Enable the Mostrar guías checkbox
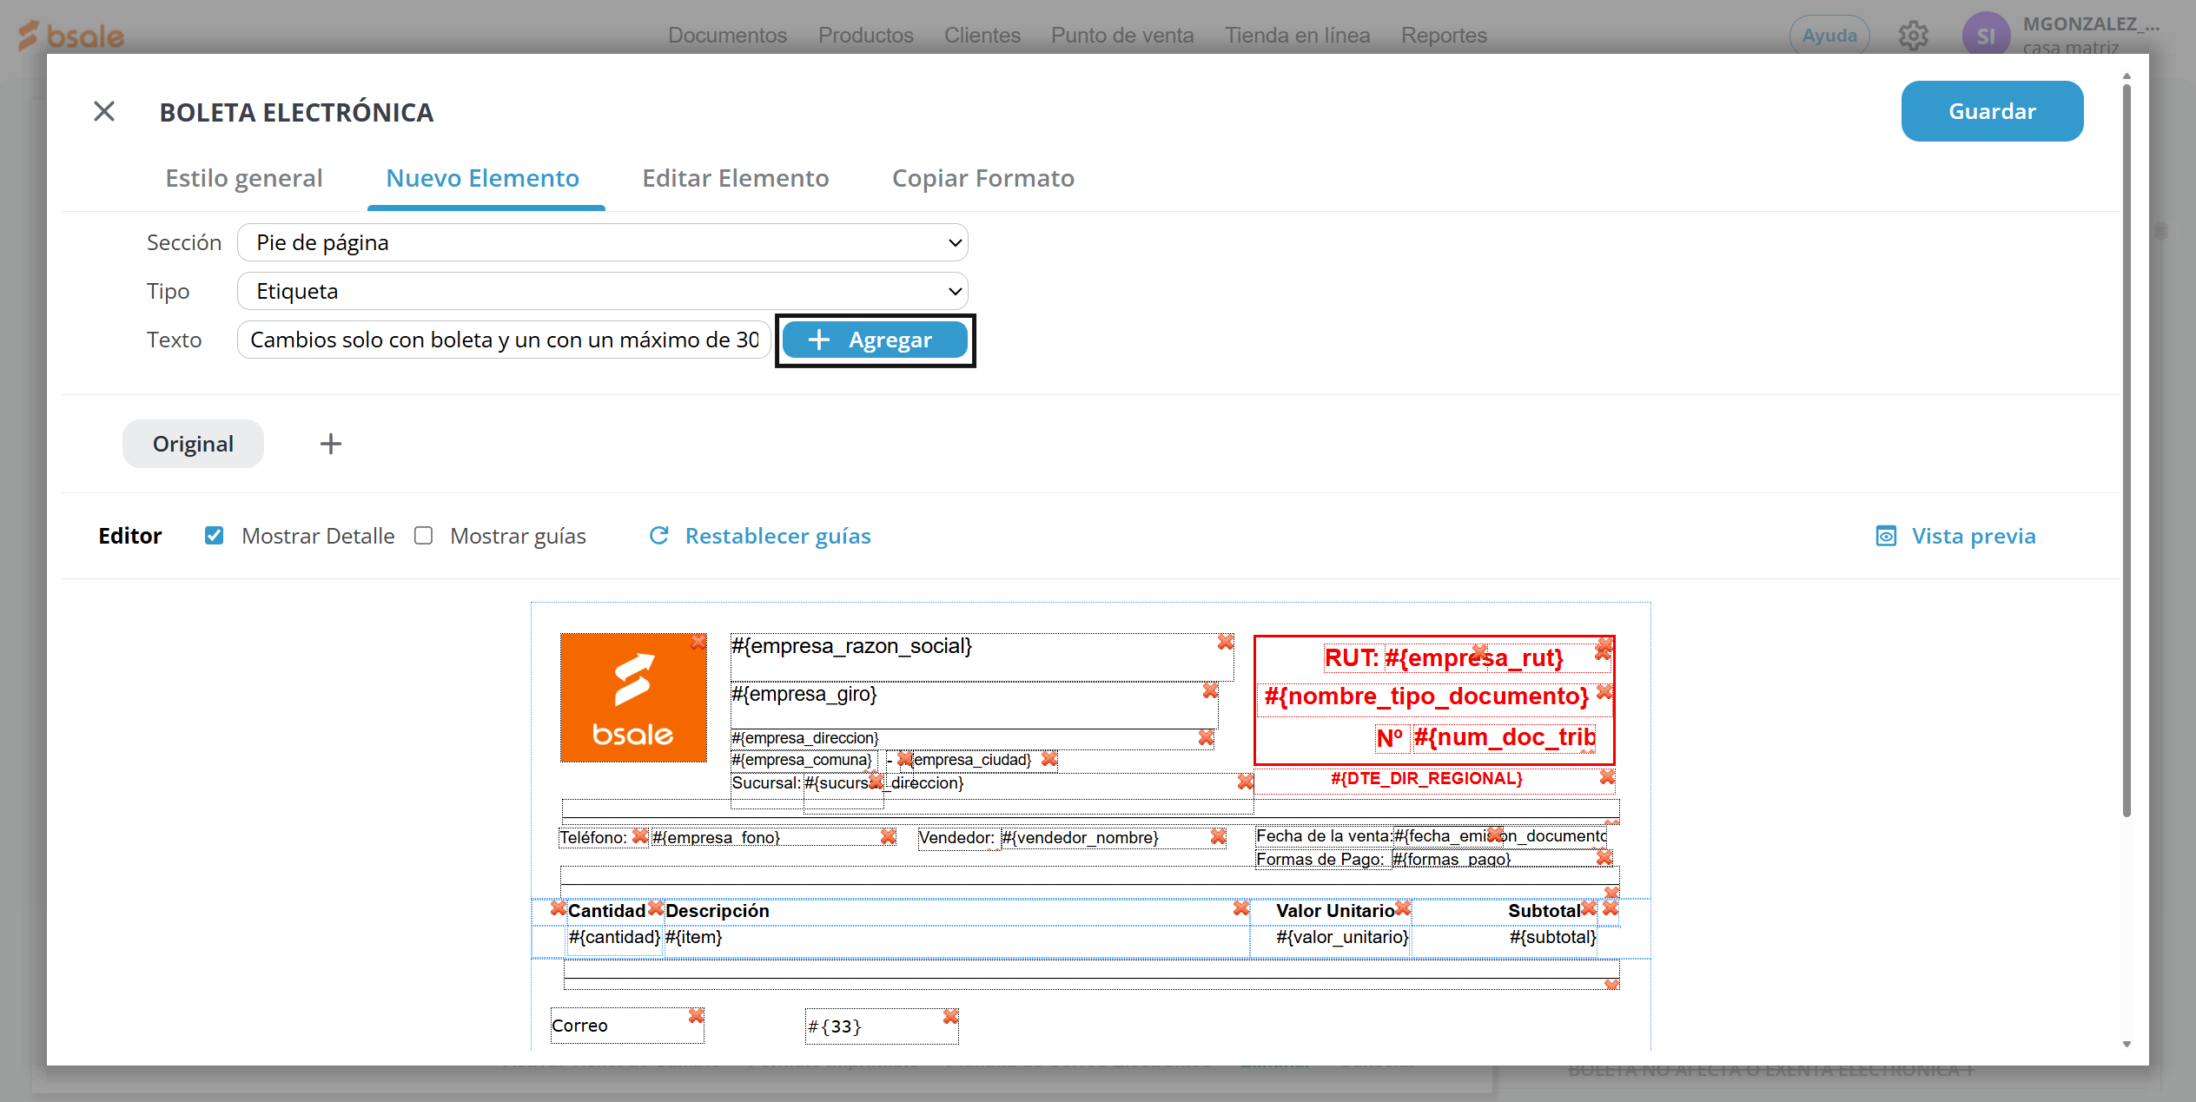This screenshot has width=2196, height=1102. (423, 536)
